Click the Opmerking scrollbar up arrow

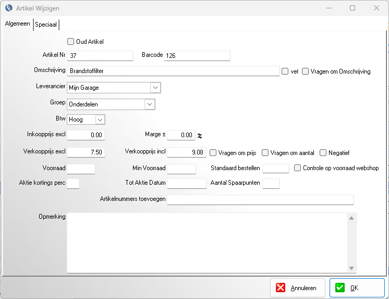pos(352,218)
